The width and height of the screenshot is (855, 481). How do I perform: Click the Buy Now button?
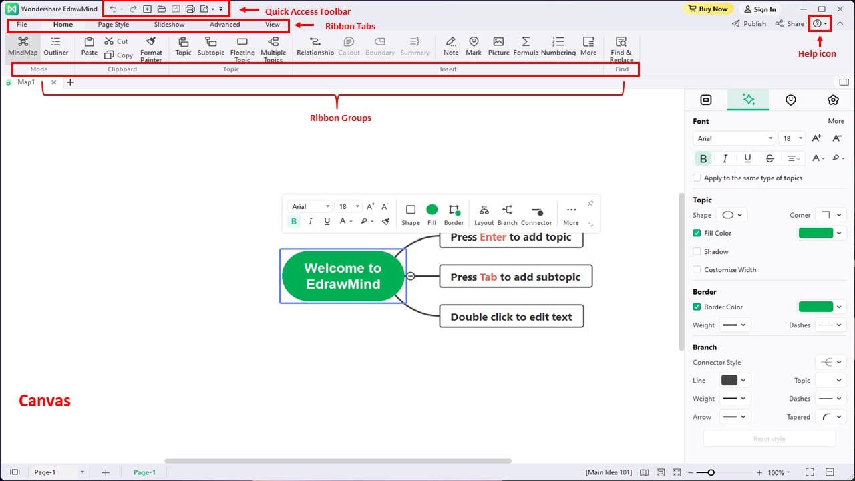coord(710,9)
